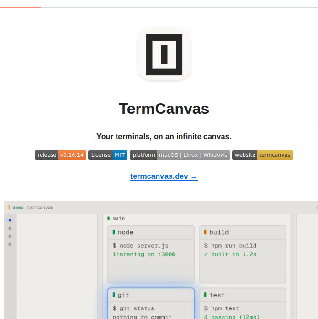
Task: Select the test terminal title
Action: [x=217, y=295]
